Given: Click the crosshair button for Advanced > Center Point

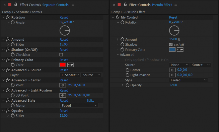Looking at the screenshot, I should pos(63,85).
